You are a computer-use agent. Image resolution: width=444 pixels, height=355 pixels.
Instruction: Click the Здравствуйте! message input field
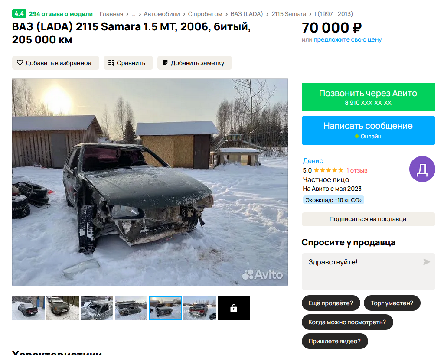(x=369, y=271)
